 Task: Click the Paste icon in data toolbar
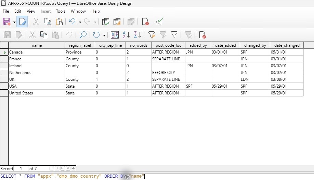(55, 35)
